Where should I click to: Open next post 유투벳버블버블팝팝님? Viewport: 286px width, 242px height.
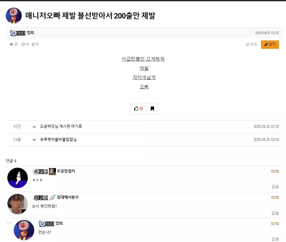pyautogui.click(x=58, y=139)
